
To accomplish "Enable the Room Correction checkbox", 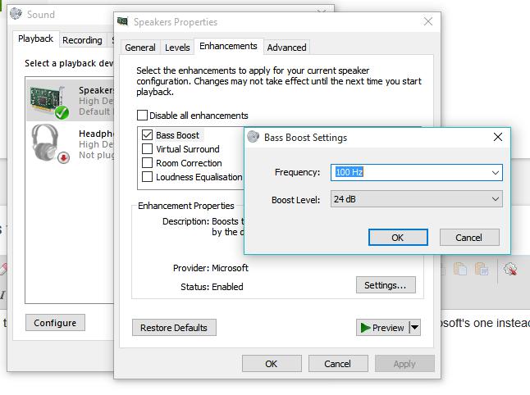I will (x=147, y=163).
